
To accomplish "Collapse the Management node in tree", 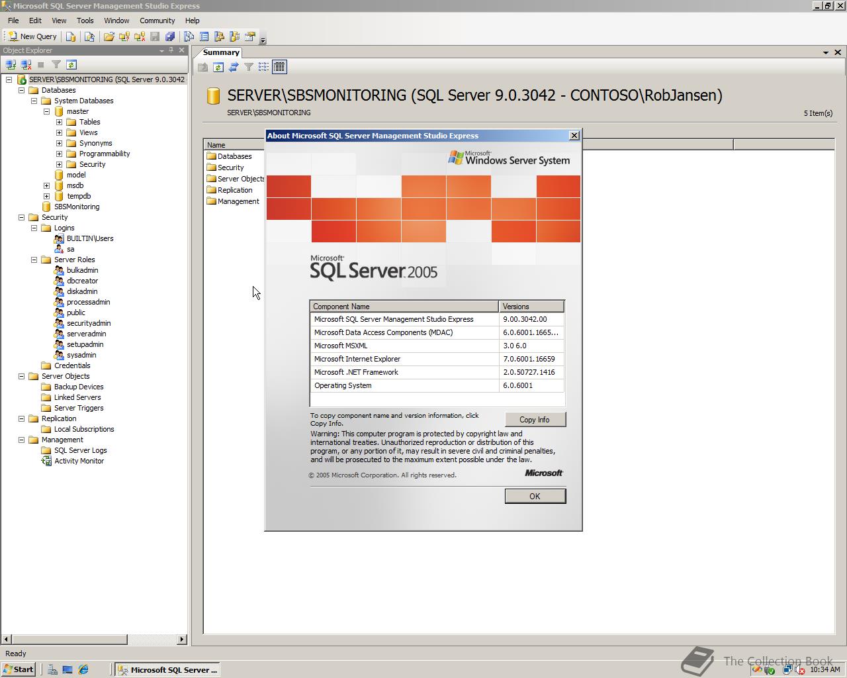I will [x=22, y=440].
